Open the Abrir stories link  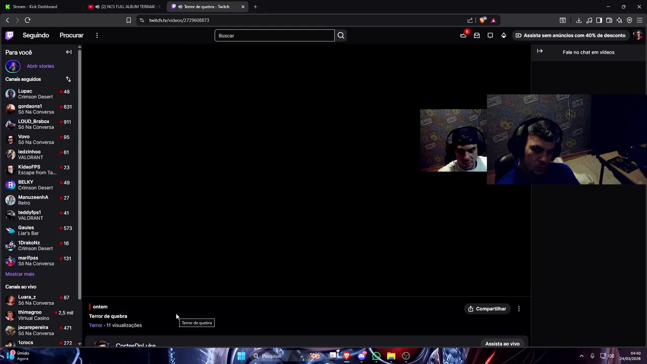click(x=40, y=66)
